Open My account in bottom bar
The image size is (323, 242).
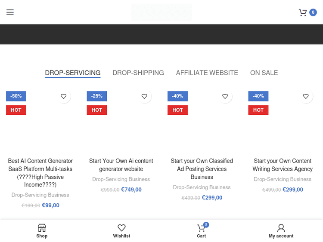[281, 230]
